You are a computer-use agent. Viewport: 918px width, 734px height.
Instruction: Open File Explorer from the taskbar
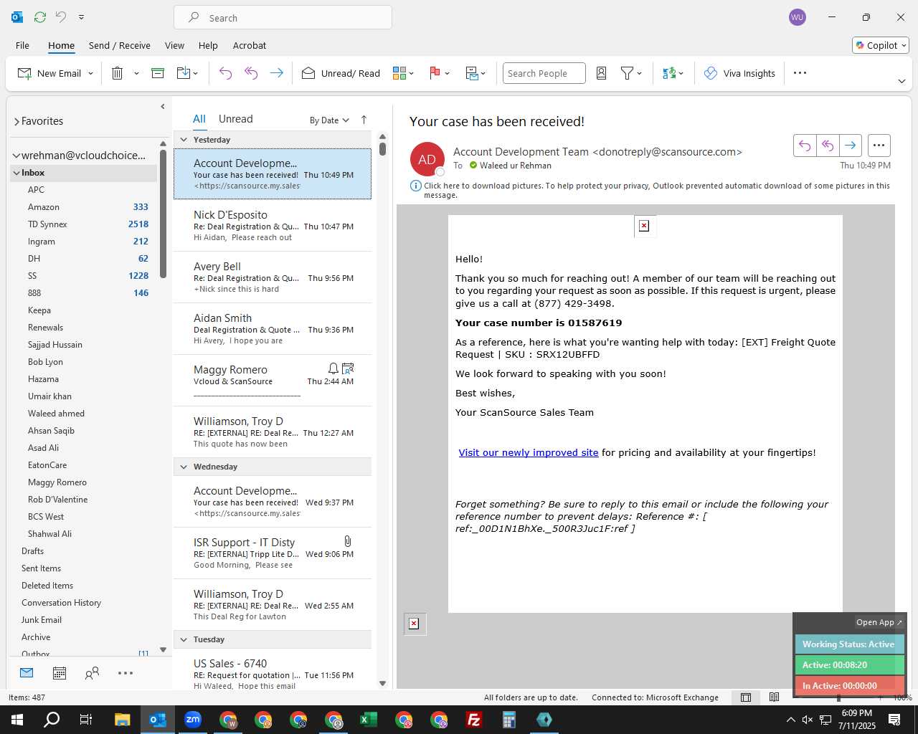(123, 720)
